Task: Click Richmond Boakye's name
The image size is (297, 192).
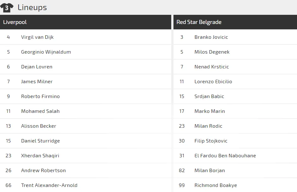Action: point(215,185)
